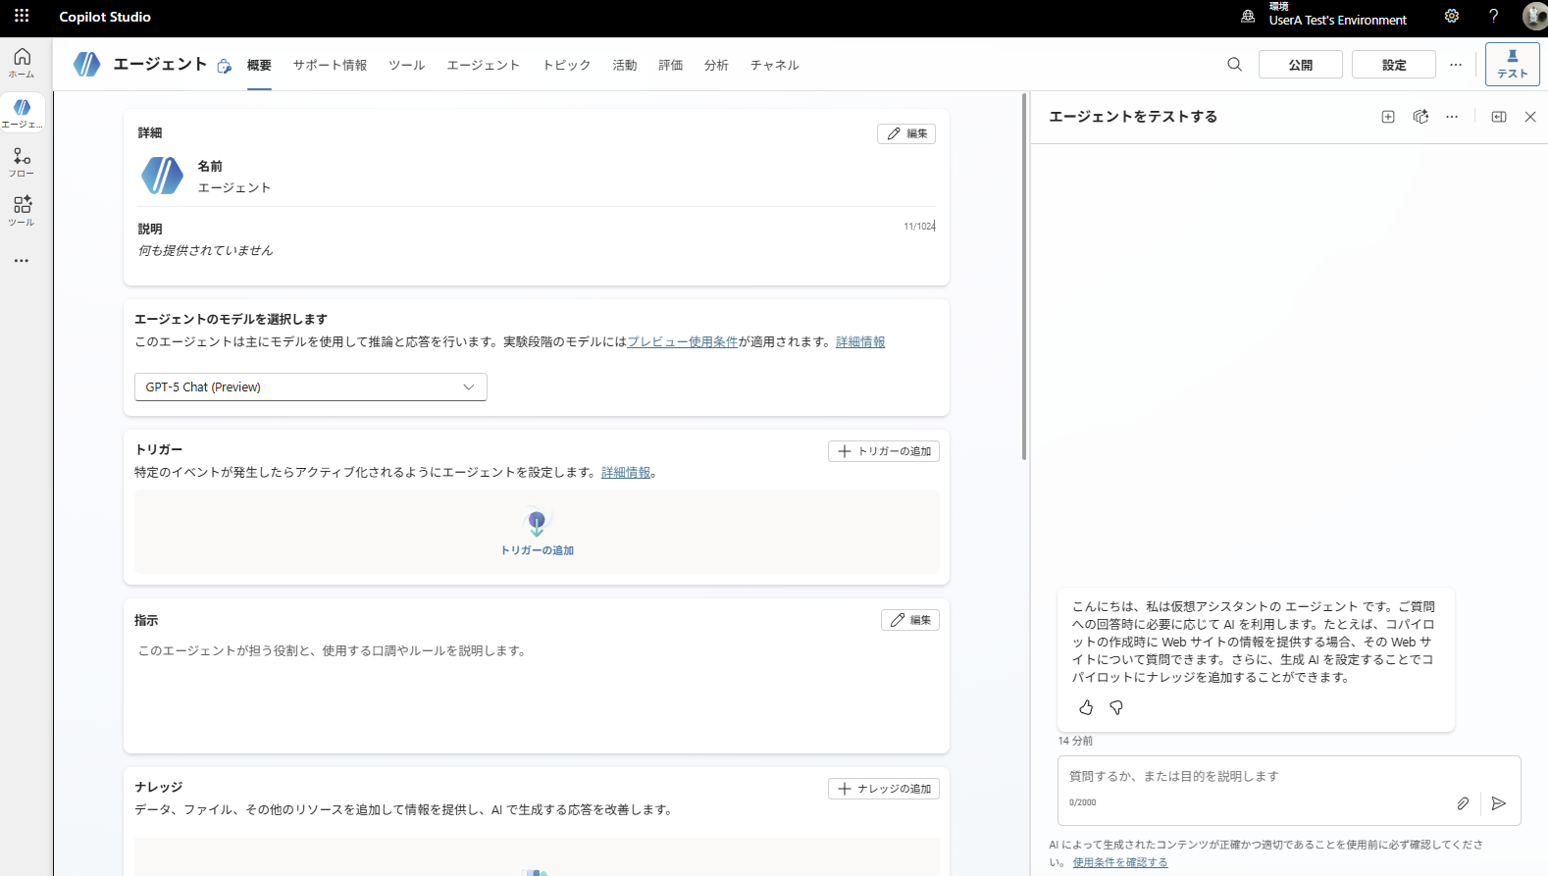Click the UserA Test's Environment label
This screenshot has width=1548, height=876.
point(1338,21)
